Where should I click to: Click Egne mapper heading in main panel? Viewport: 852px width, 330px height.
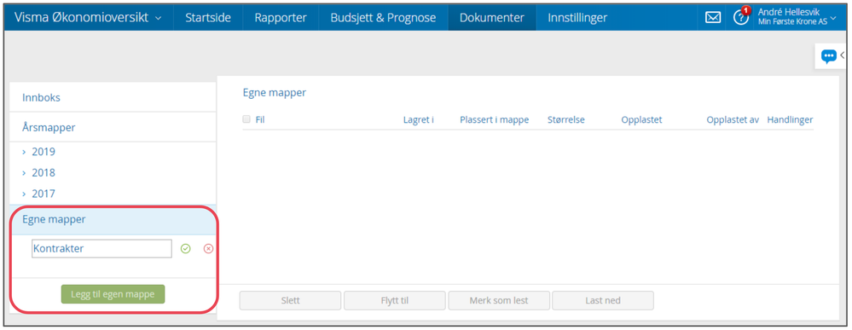275,92
